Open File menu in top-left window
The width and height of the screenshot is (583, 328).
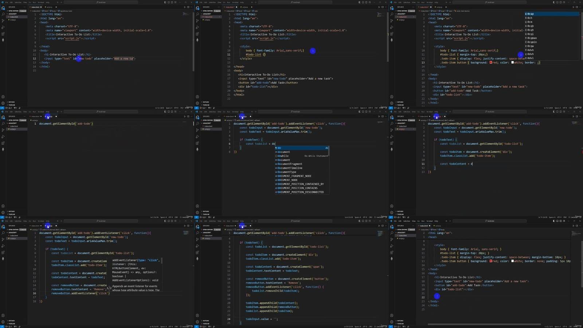point(7,2)
